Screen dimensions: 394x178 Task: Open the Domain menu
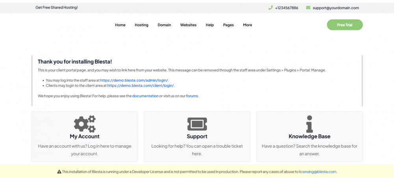pyautogui.click(x=164, y=25)
